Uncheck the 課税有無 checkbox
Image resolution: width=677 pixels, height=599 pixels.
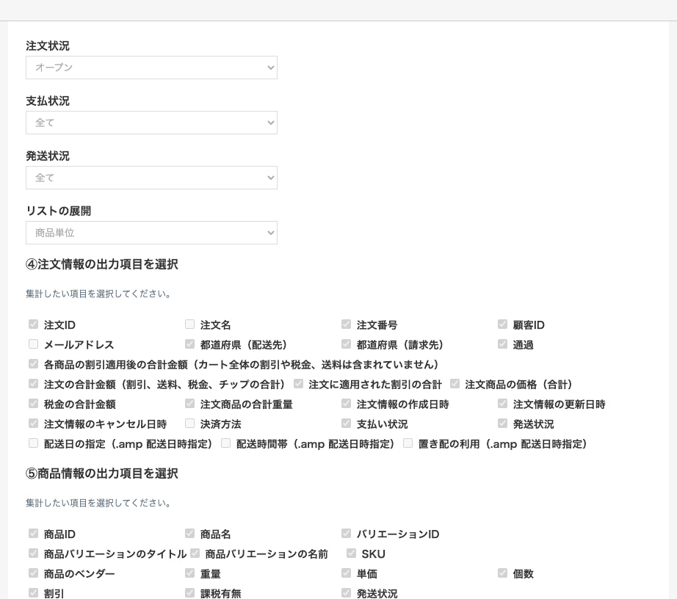pyautogui.click(x=189, y=593)
